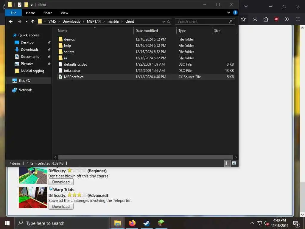Viewport: 305px width, 229px height.
Task: Open Quick access in navigation pane
Action: tap(28, 35)
